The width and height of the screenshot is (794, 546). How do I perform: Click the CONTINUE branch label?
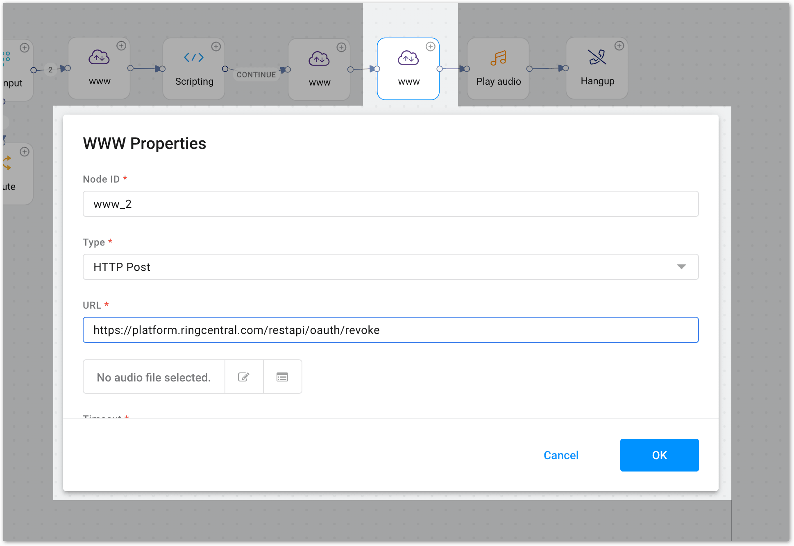256,74
